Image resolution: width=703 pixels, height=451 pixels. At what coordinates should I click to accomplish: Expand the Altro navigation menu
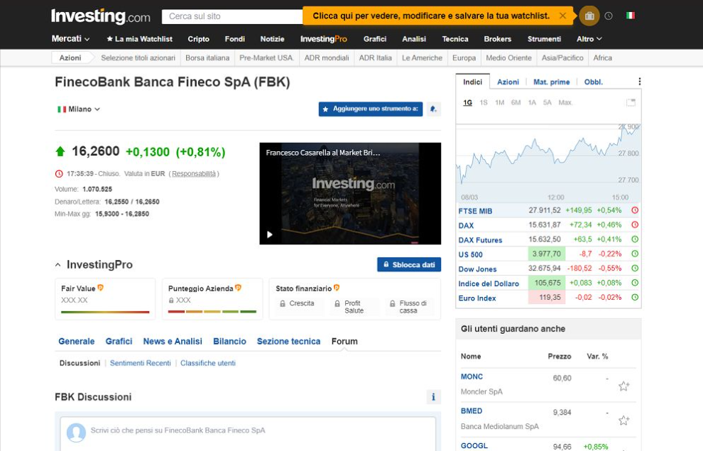589,39
